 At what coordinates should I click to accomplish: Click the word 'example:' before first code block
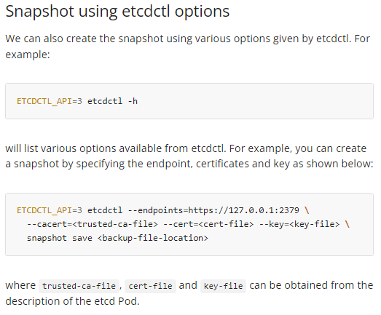(28, 55)
